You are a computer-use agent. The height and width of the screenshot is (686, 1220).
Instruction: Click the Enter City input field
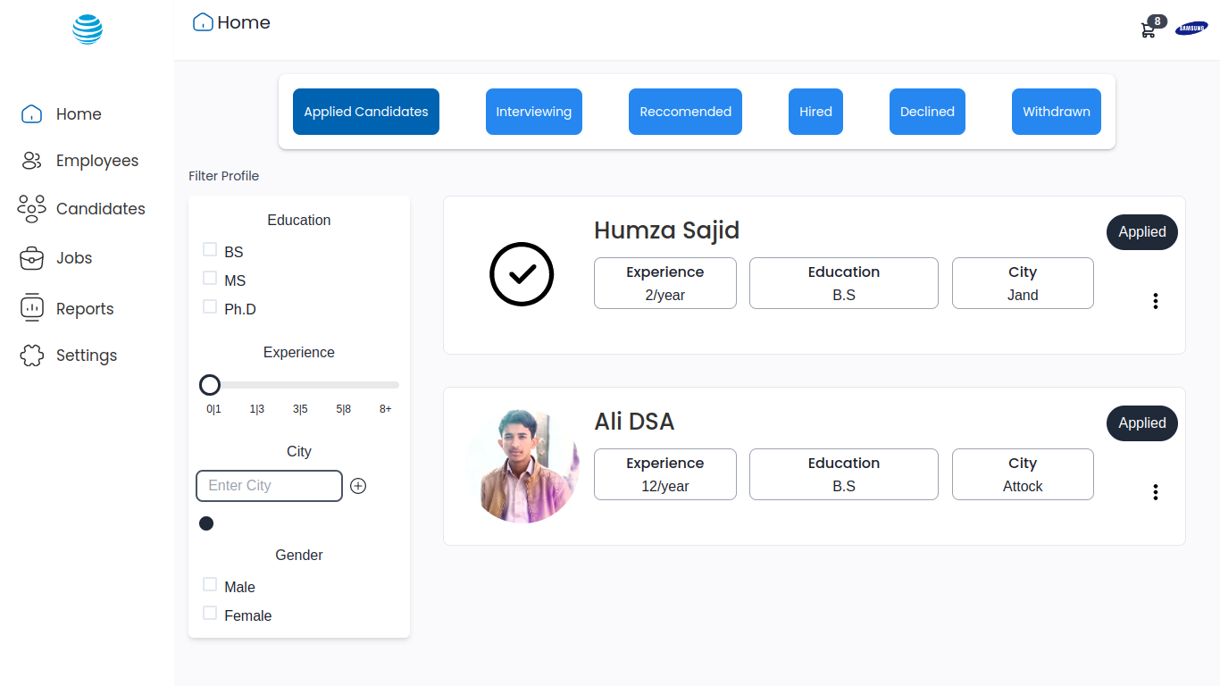[x=268, y=486]
